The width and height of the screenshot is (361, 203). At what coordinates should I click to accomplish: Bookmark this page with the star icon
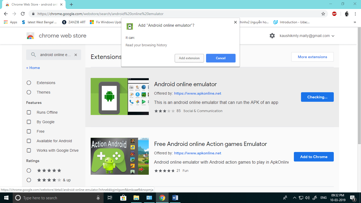(323, 14)
